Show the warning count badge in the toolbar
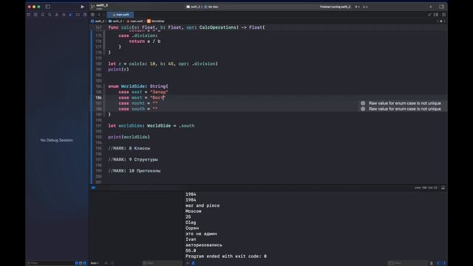The width and height of the screenshot is (473, 266). pyautogui.click(x=365, y=7)
